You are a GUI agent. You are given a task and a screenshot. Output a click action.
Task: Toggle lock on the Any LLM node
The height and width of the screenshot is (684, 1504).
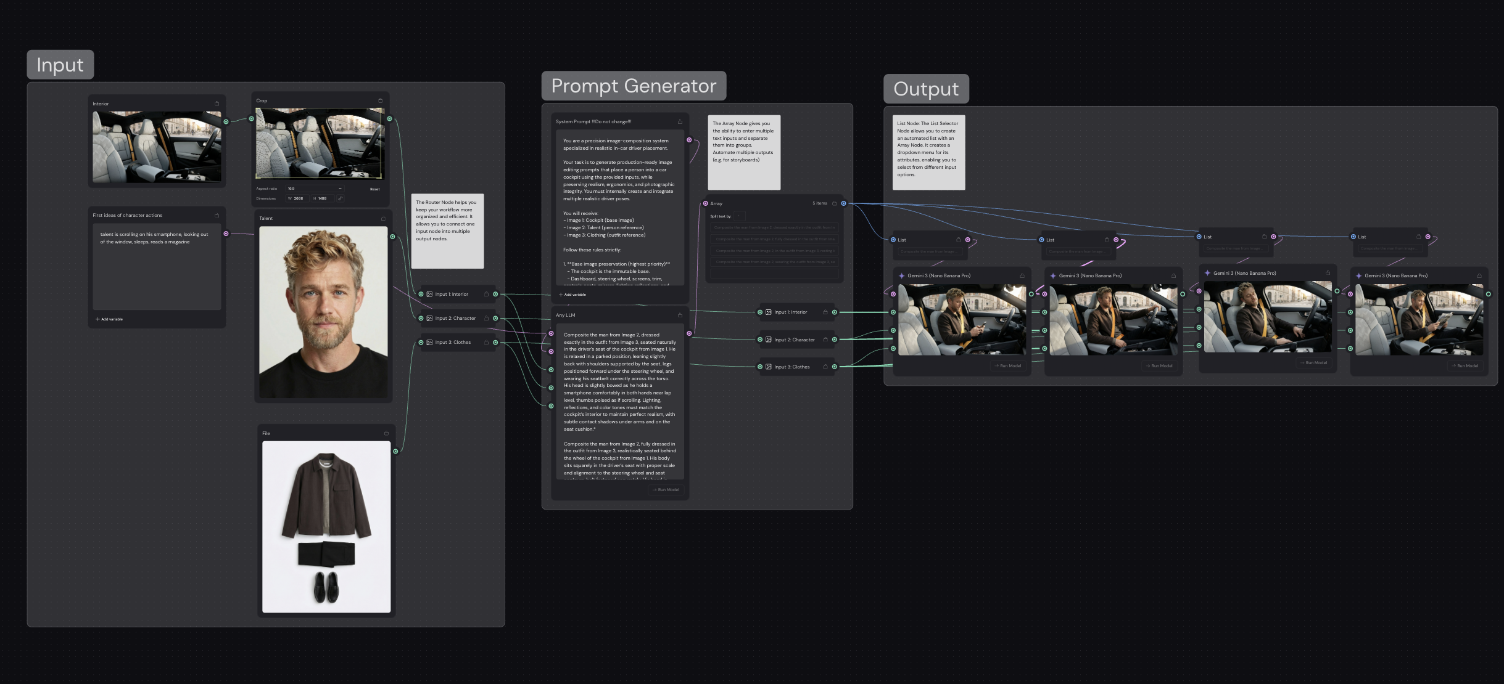[x=680, y=315]
